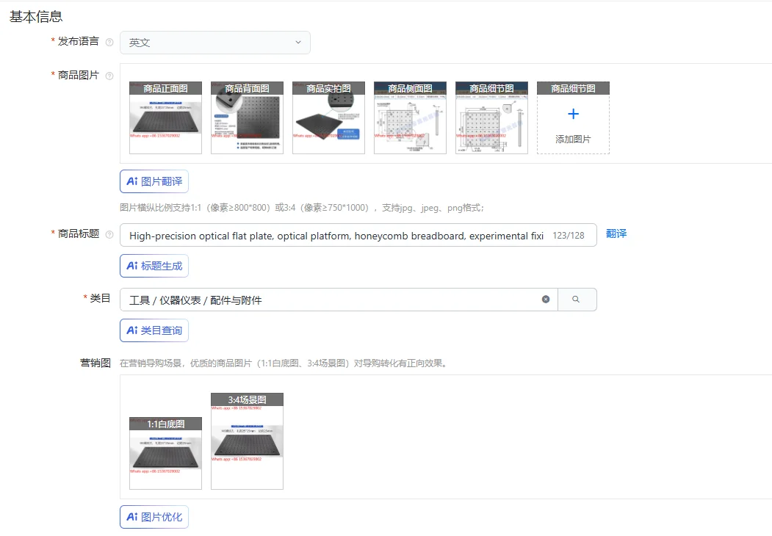Click the image ratio hint text

point(302,208)
